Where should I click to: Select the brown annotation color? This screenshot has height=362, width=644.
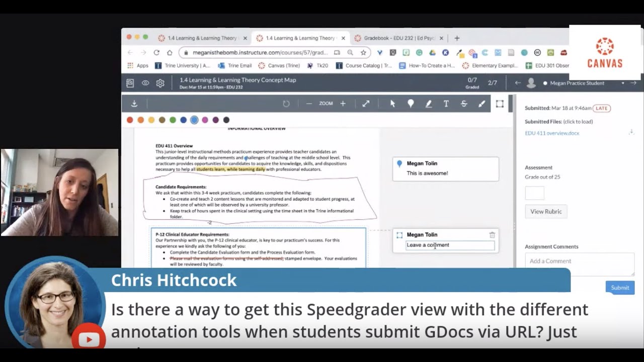[162, 120]
